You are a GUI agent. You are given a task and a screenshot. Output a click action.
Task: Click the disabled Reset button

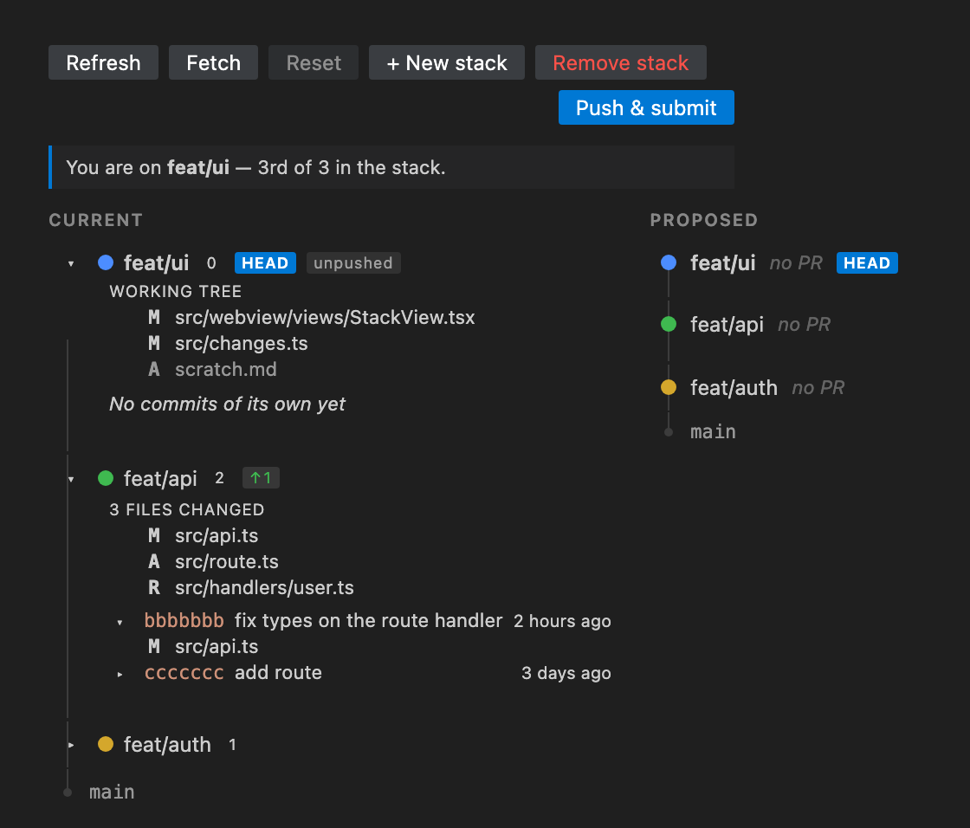(x=314, y=62)
